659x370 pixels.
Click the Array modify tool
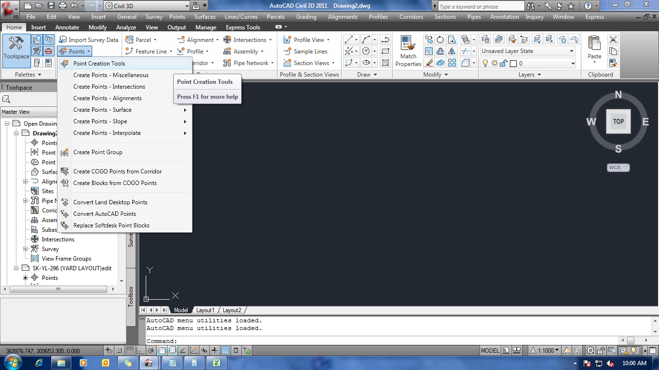point(452,63)
